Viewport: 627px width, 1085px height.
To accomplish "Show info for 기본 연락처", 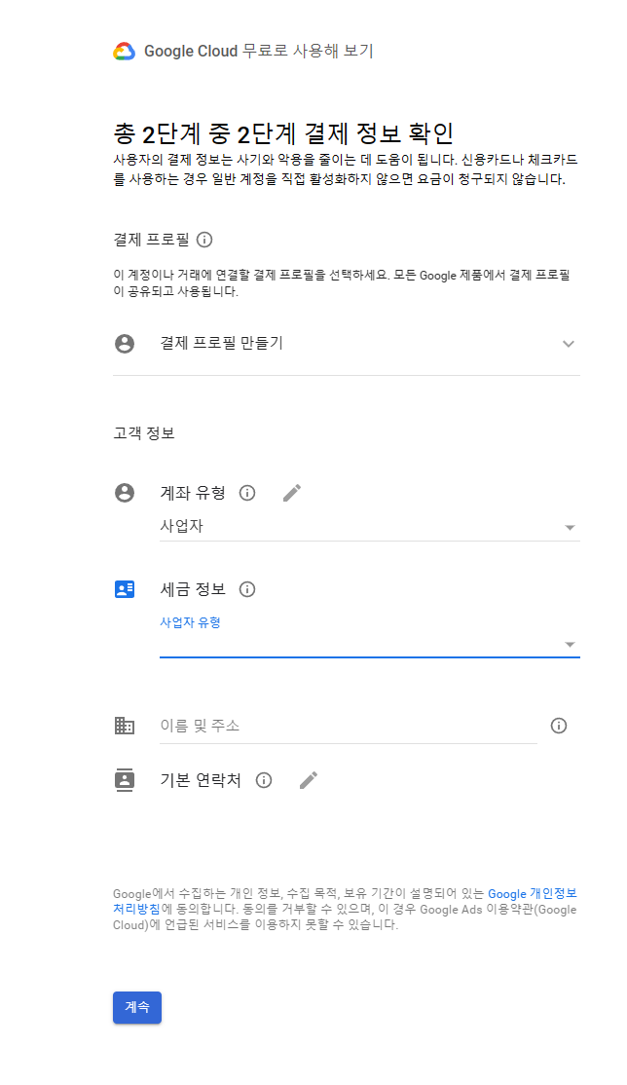I will tap(264, 780).
